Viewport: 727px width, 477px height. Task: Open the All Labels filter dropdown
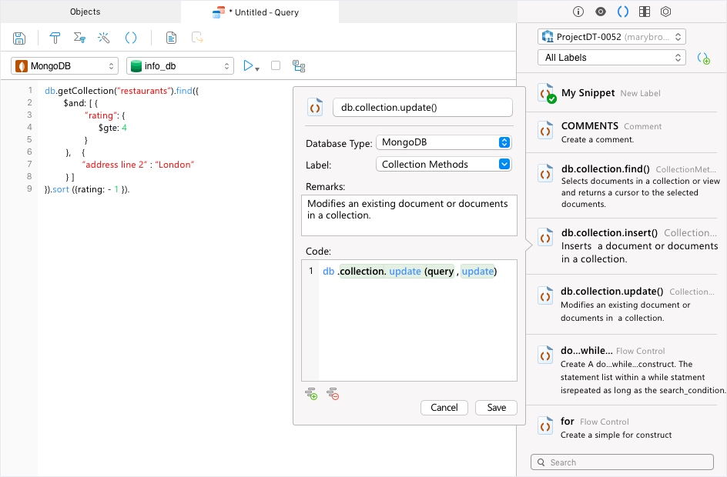(611, 58)
